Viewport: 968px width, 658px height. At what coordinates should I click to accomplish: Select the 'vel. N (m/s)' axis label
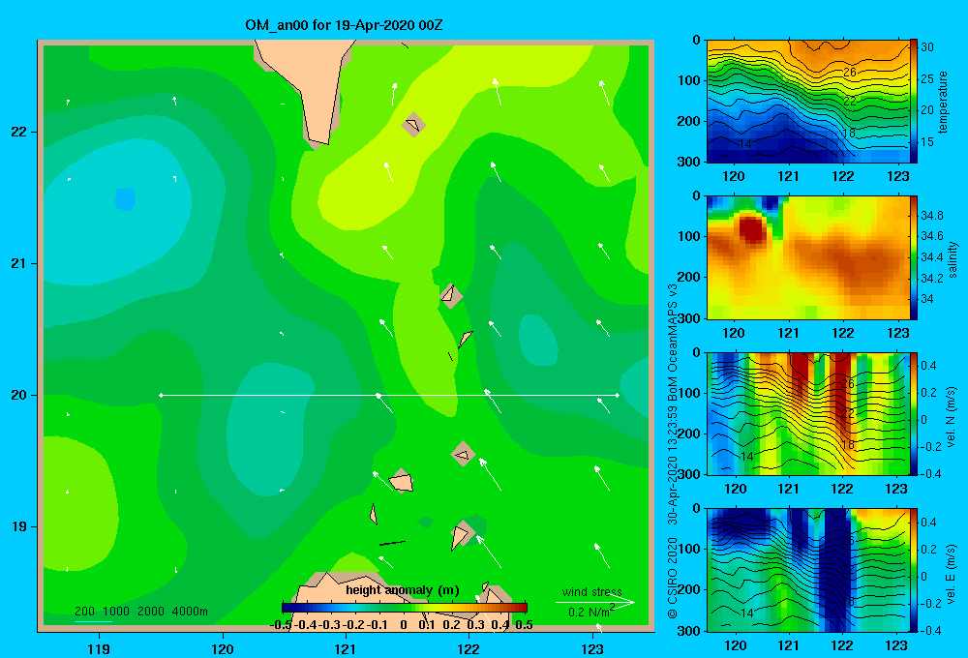tap(951, 417)
